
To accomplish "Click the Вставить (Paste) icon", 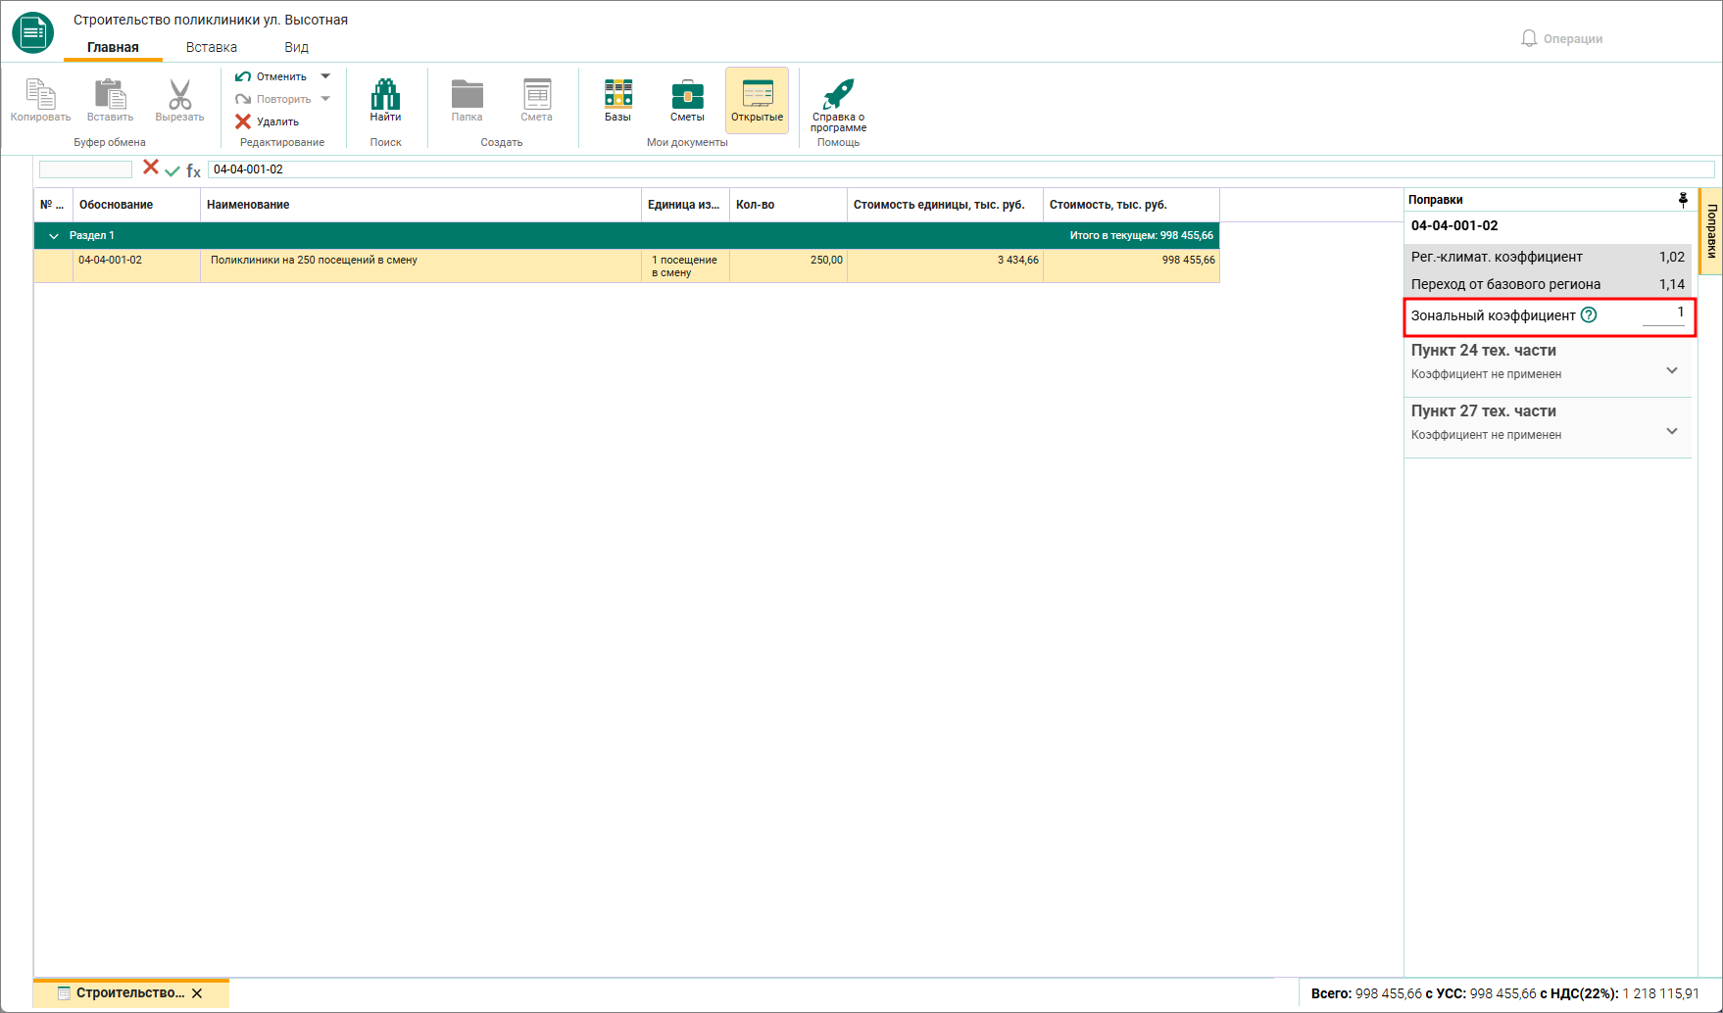I will pyautogui.click(x=110, y=95).
